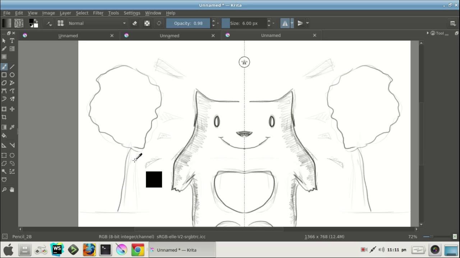This screenshot has width=460, height=258.
Task: Open the fill gradients chooser
Action: (x=7, y=23)
